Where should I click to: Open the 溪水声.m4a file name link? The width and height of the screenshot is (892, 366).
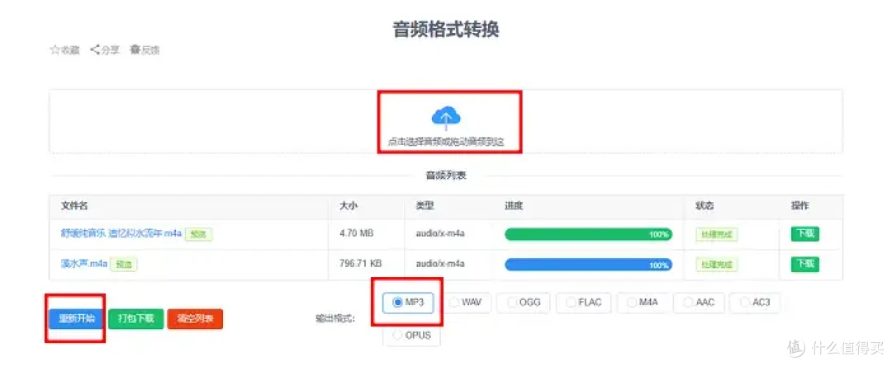tap(84, 263)
